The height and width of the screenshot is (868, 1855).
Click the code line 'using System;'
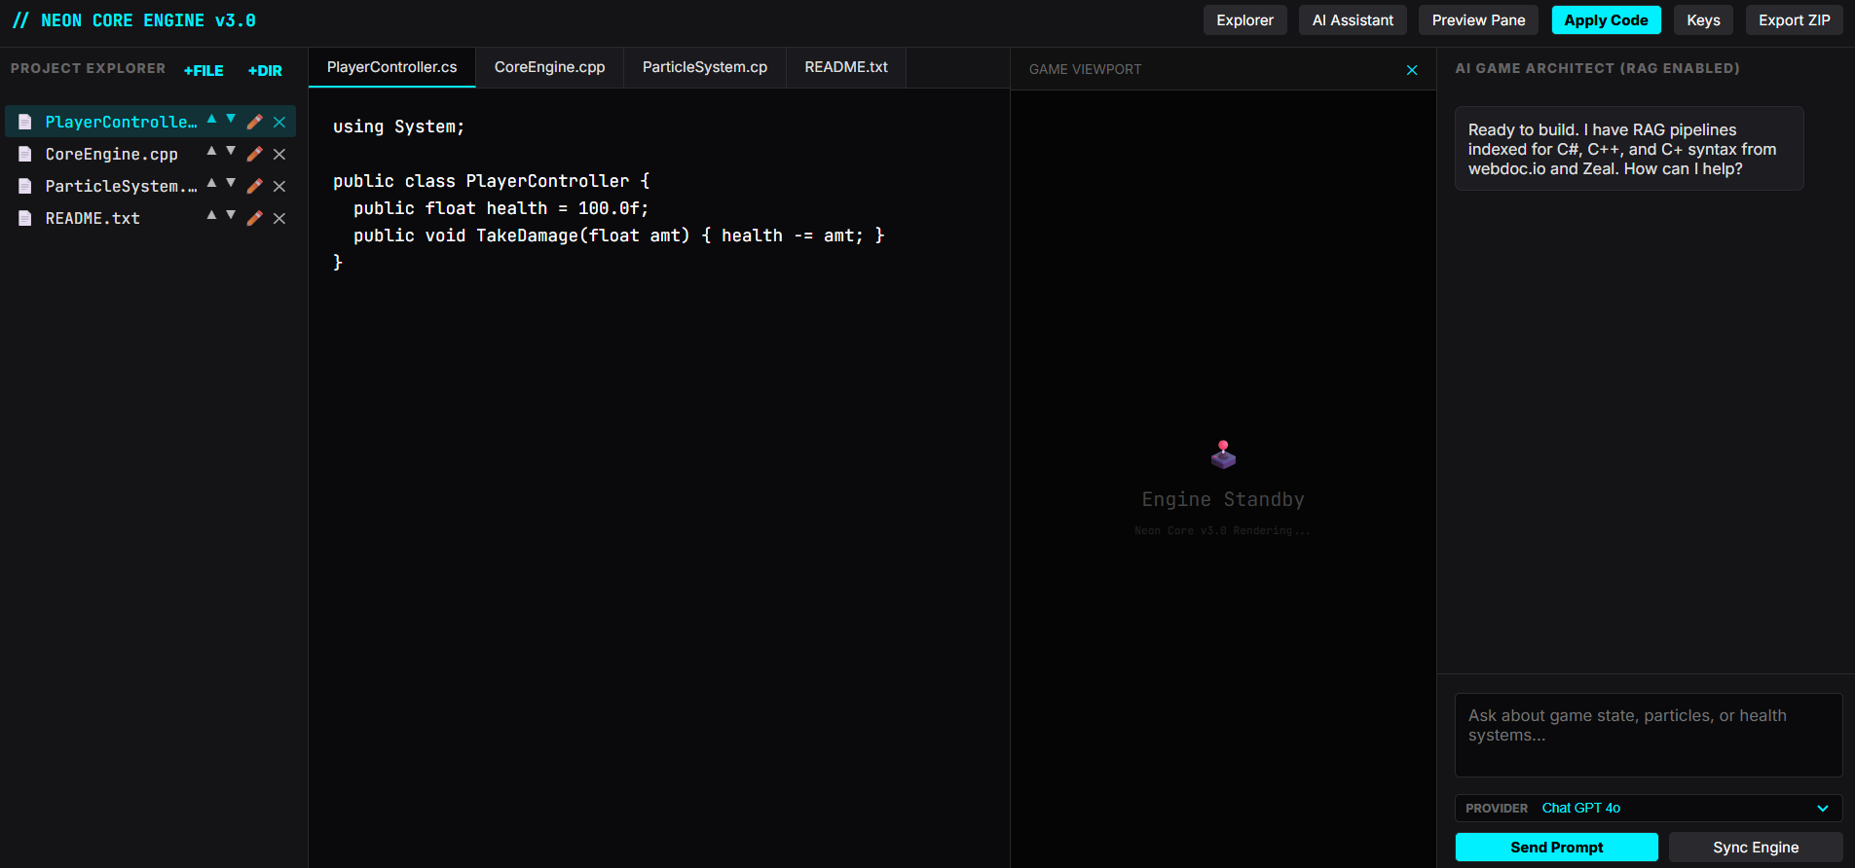(x=398, y=127)
